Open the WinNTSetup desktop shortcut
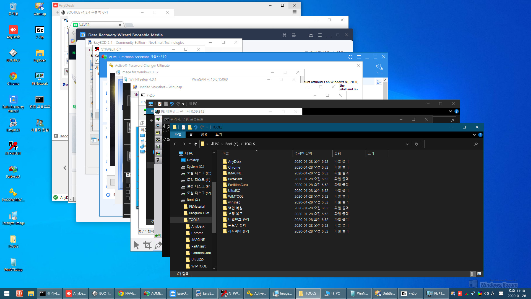 point(13,265)
